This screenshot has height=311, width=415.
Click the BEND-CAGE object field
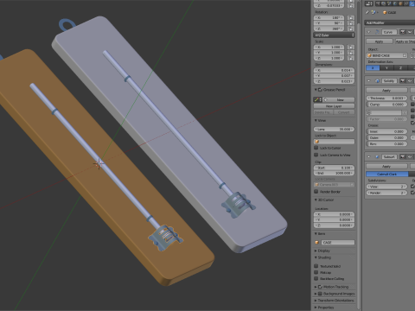(x=386, y=55)
